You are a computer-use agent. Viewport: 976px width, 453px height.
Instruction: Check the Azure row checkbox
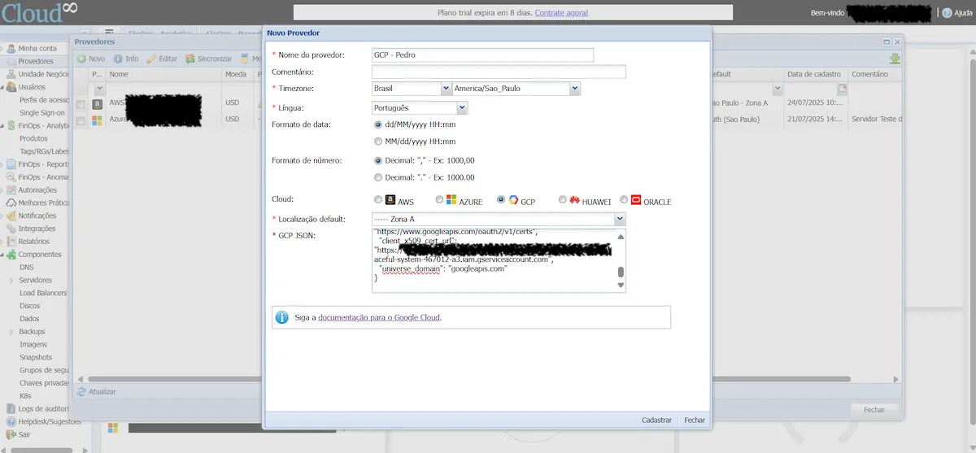(81, 120)
